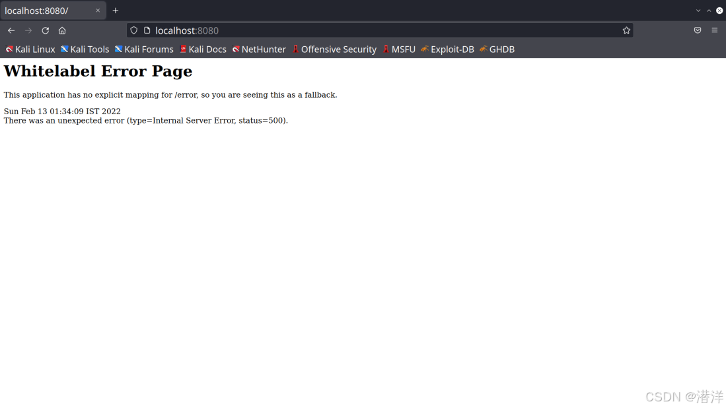Viewport: 726px width, 408px height.
Task: List all tabs dropdown arrow
Action: [698, 11]
